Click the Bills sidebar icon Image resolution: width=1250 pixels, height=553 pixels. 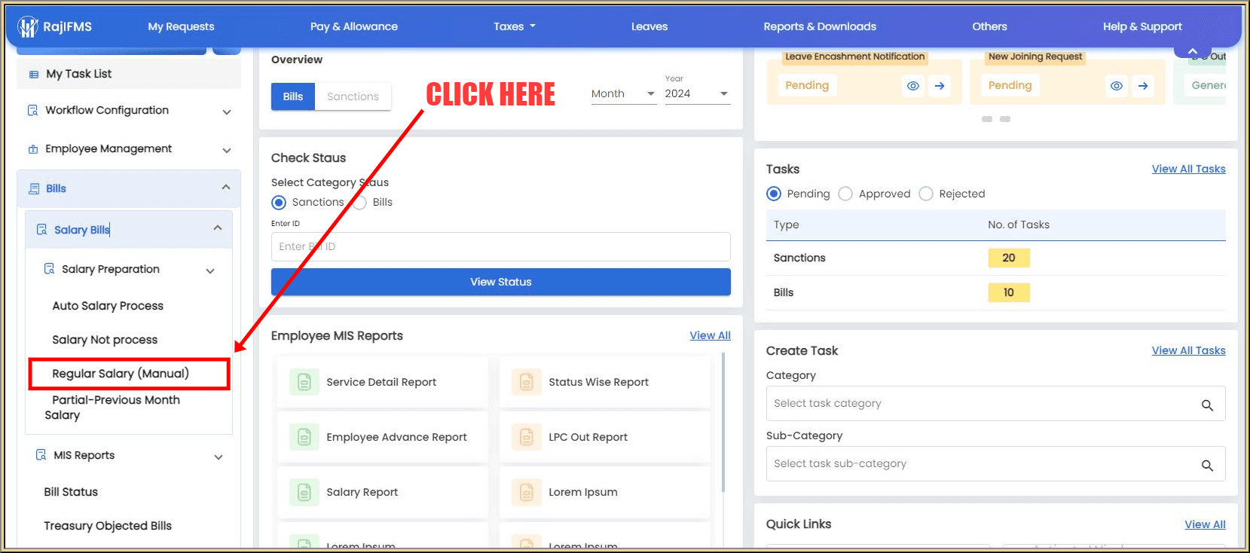click(34, 189)
